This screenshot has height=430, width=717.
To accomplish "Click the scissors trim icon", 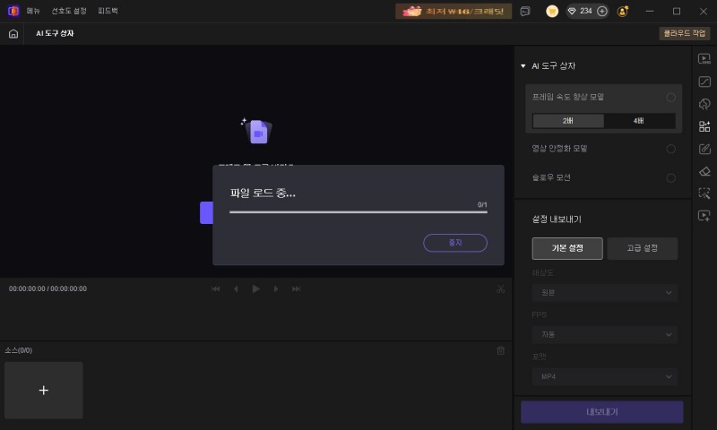I will click(501, 288).
